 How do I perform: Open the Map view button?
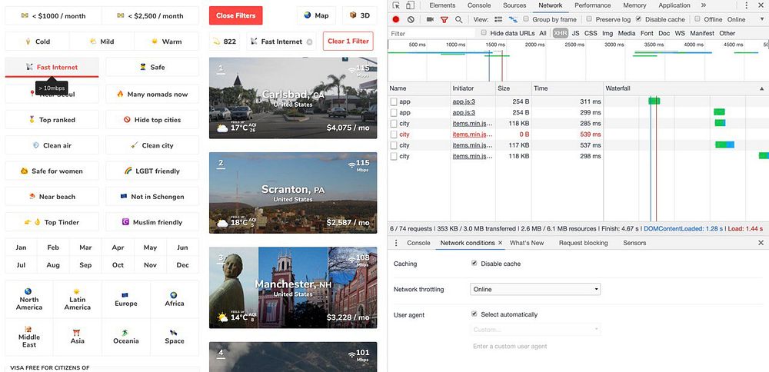click(x=316, y=15)
